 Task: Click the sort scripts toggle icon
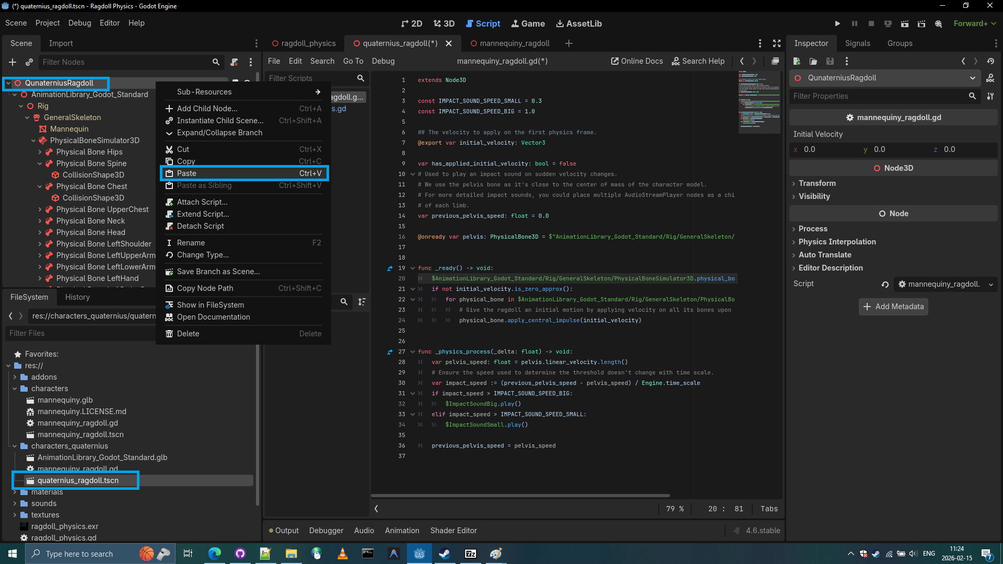point(361,302)
